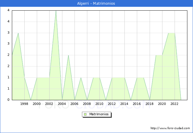Select the 2006 x-axis label
Image resolution: width=193 pixels, height=133 pixels.
[x=74, y=104]
